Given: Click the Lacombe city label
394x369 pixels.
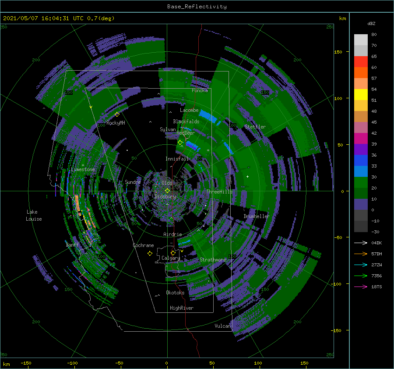Looking at the screenshot, I should (x=189, y=110).
